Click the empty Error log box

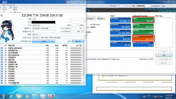pos(164,33)
